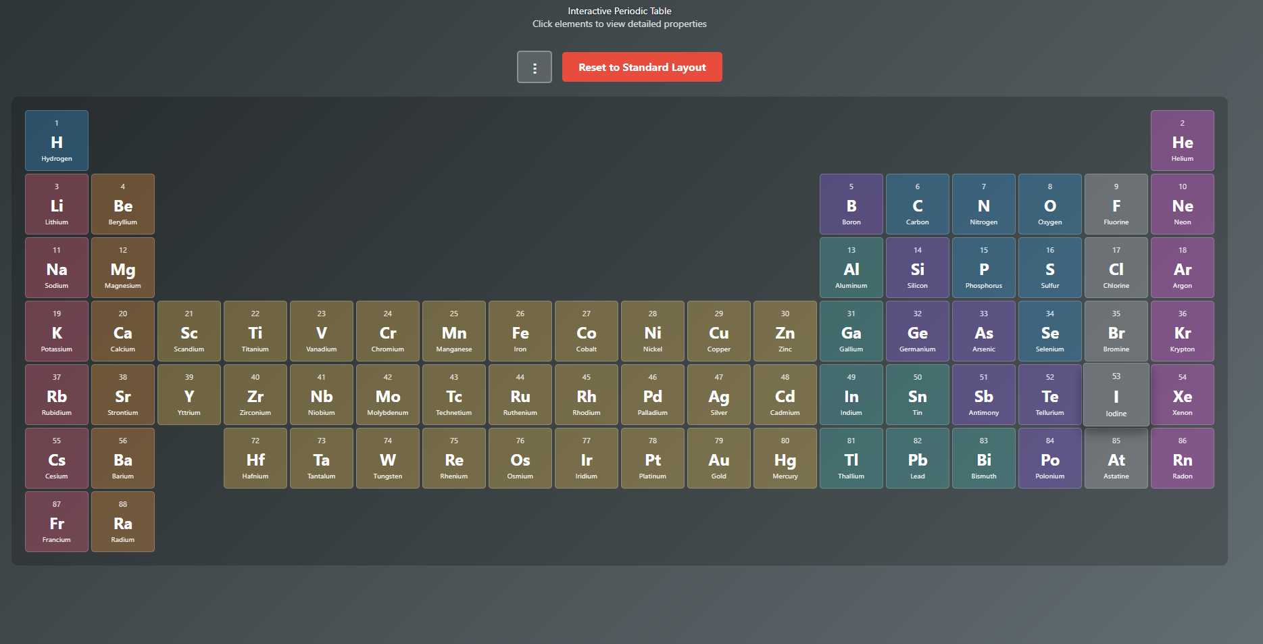Viewport: 1263px width, 644px height.
Task: Click the Germanium element
Action: pyautogui.click(x=918, y=331)
